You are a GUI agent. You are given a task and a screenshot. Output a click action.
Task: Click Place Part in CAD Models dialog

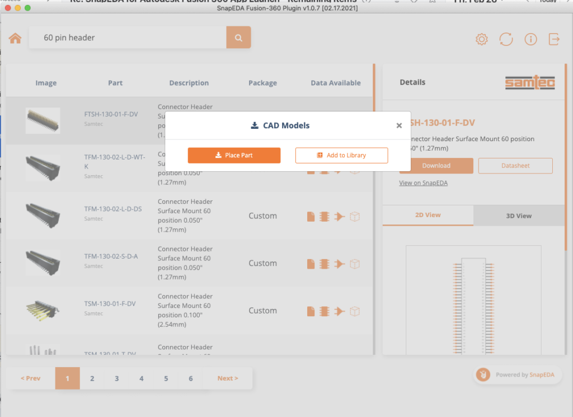click(234, 155)
